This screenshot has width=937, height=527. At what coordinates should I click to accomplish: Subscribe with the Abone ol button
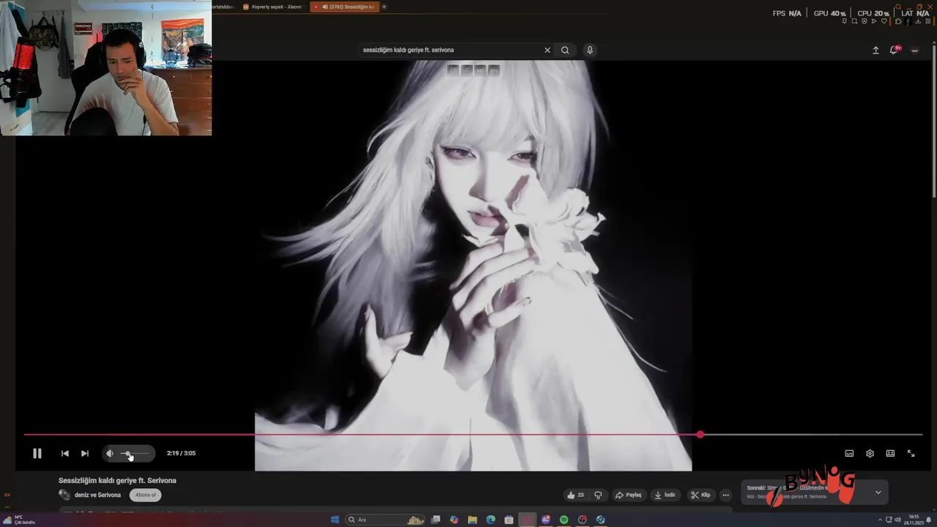146,495
